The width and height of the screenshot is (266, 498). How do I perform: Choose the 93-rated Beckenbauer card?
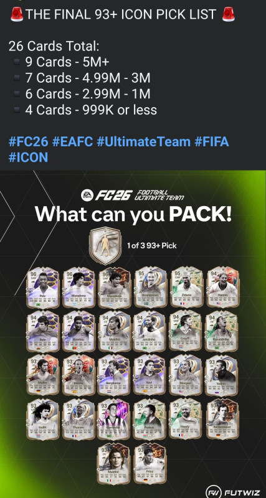point(222,419)
